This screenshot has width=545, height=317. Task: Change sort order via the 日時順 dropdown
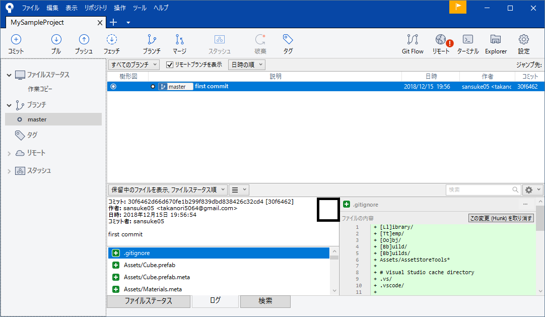tap(246, 65)
